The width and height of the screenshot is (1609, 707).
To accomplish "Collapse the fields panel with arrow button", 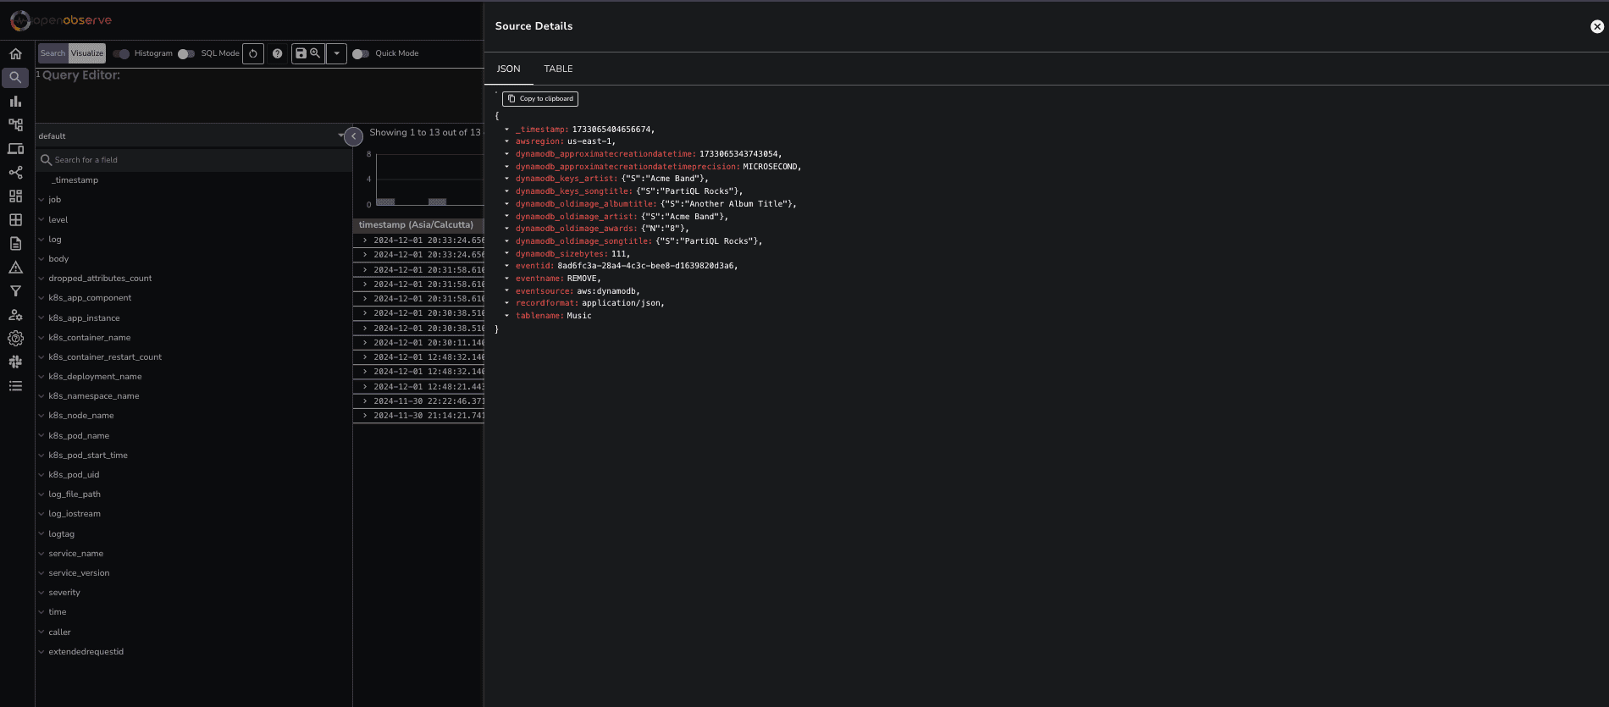I will pos(354,135).
